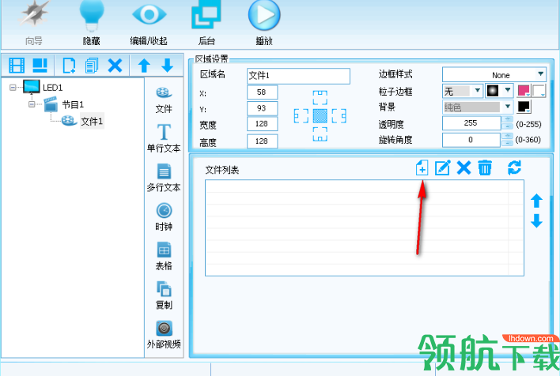
Task: Add file to 文件列表 with plus icon
Action: click(422, 167)
